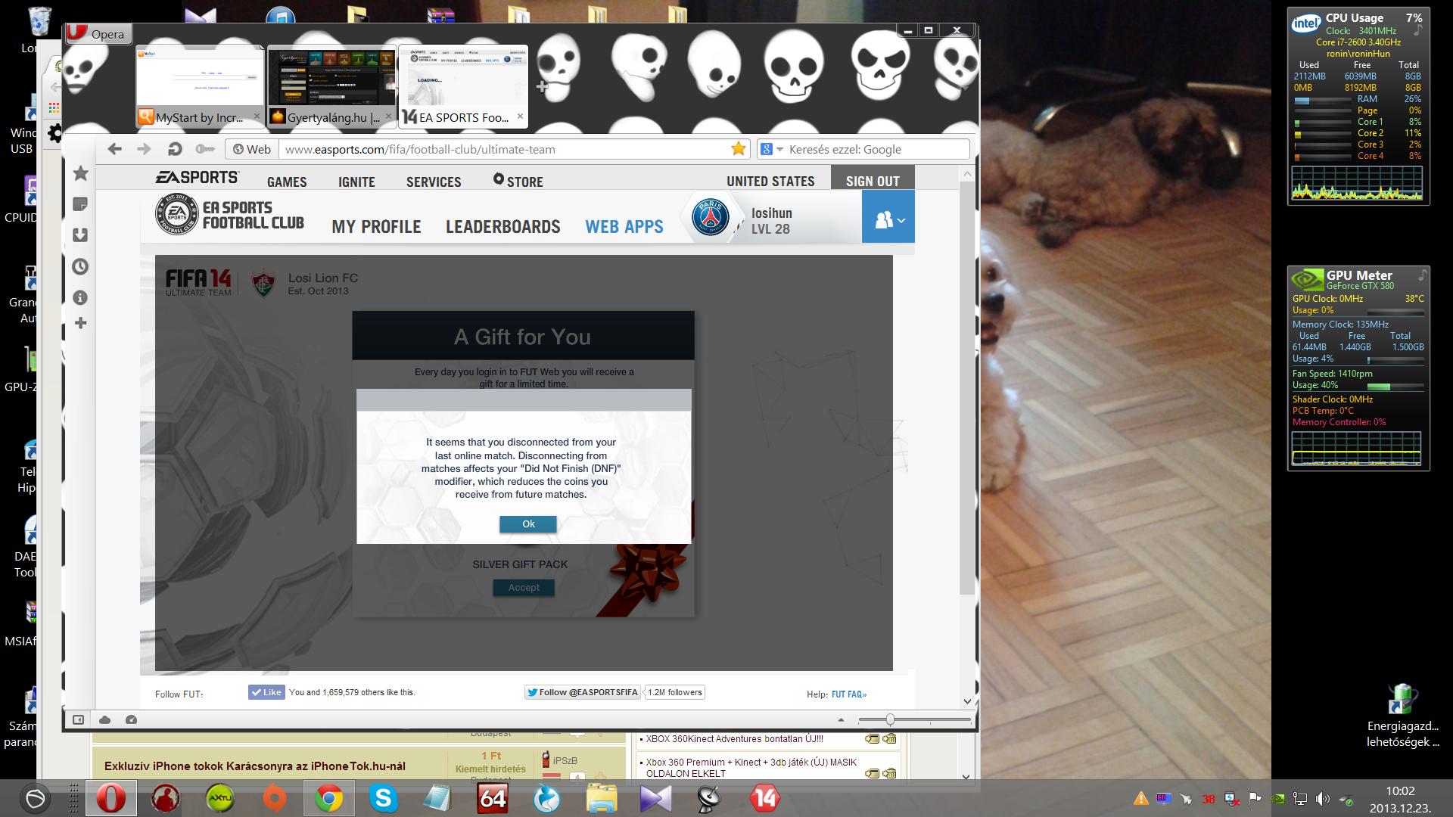Viewport: 1453px width, 817px height.
Task: Toggle the Opera panel sidebar button
Action: click(78, 719)
